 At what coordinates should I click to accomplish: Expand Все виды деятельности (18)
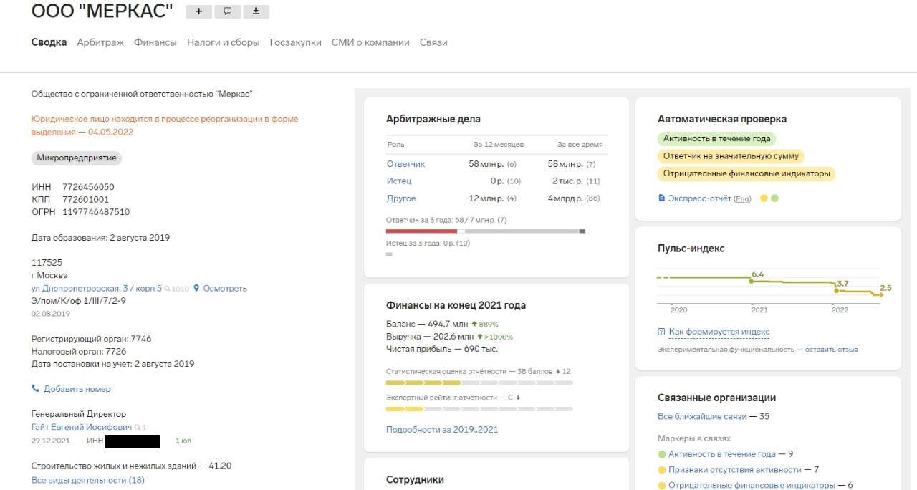pyautogui.click(x=87, y=480)
